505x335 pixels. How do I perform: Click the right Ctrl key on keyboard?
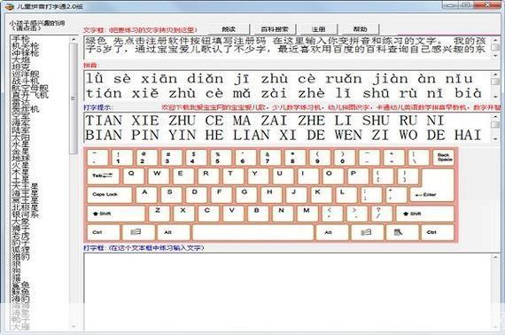(x=438, y=232)
